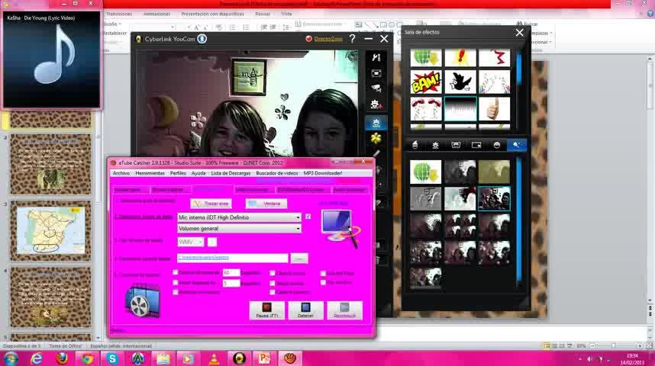The image size is (655, 366).
Task: Click the YouCam info icon beside the title
Action: [x=202, y=39]
